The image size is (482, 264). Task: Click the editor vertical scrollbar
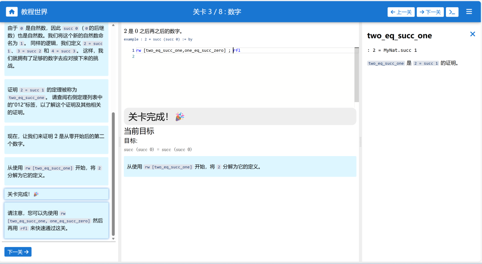click(357, 74)
